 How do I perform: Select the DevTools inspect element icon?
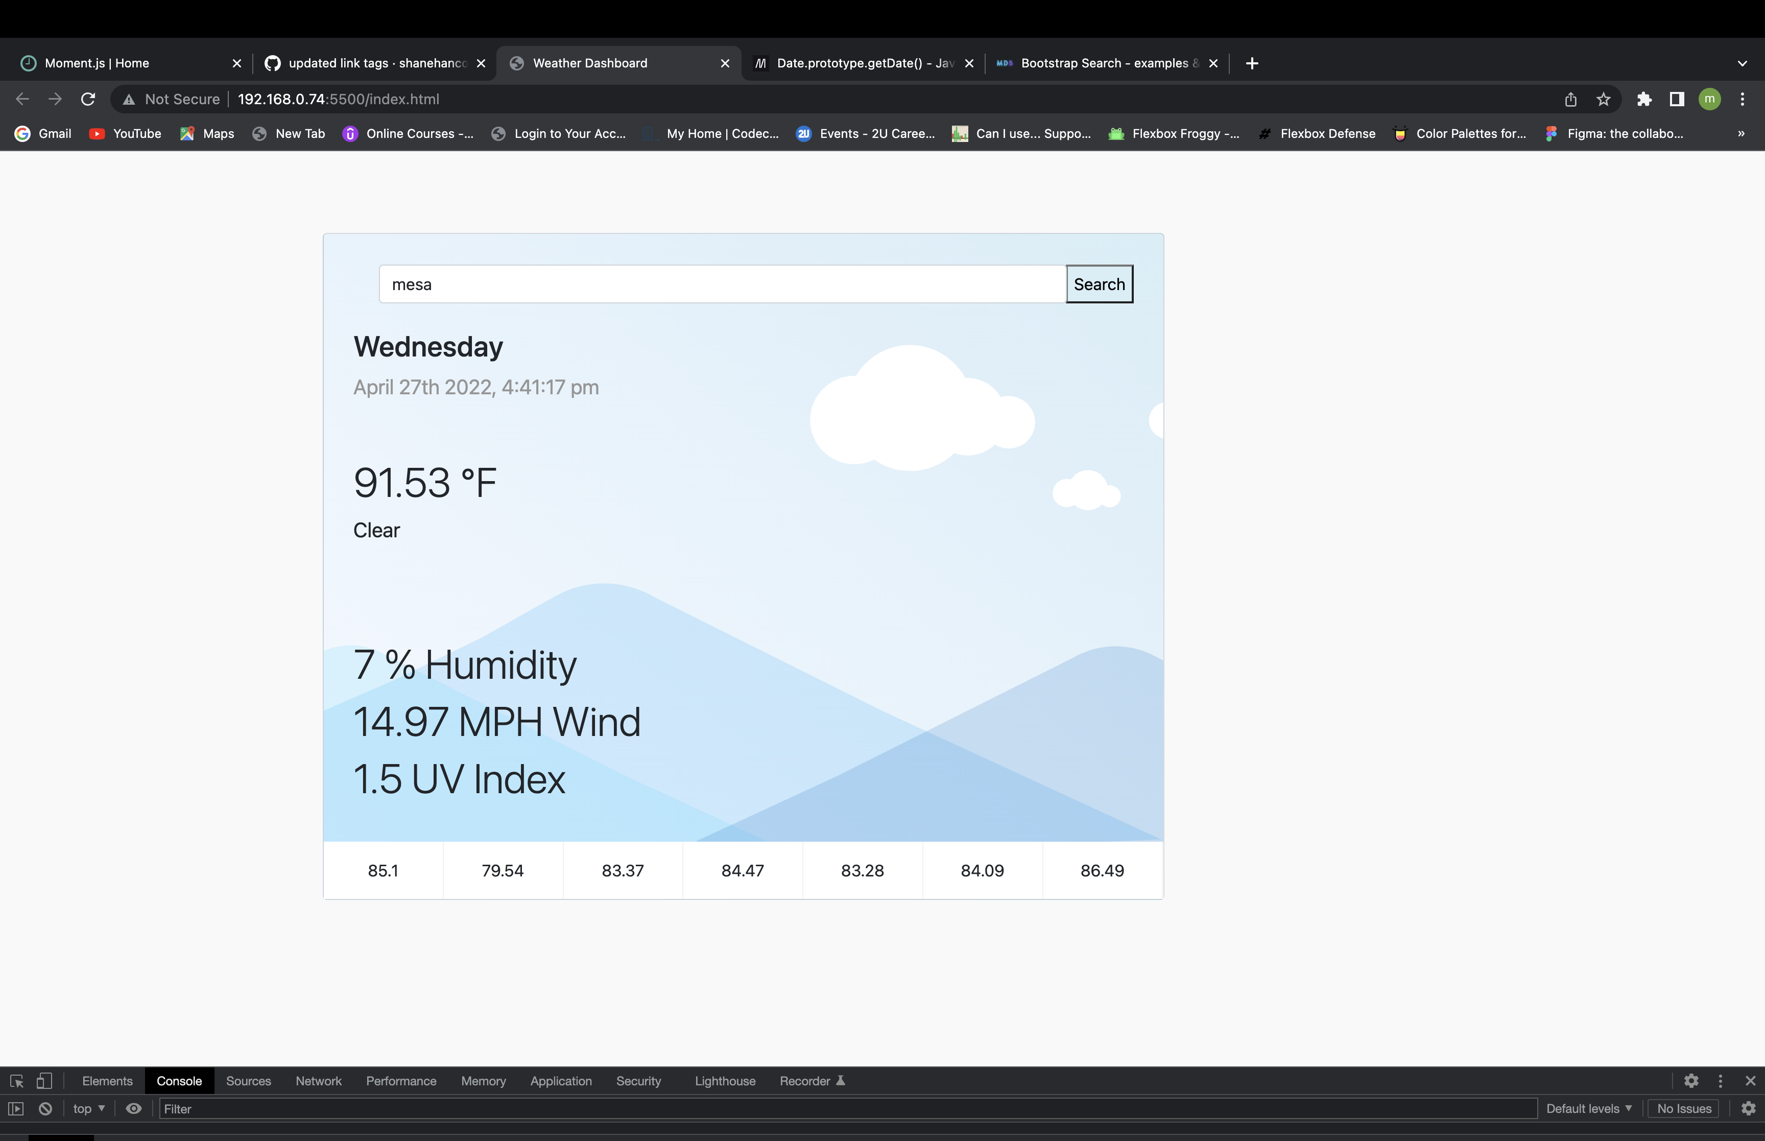click(16, 1081)
